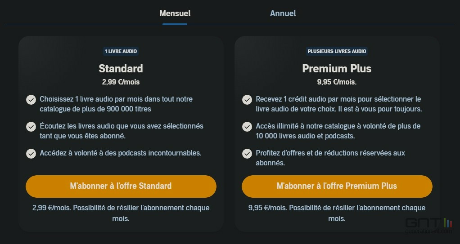Click Premium Plus cancellation note below button
Viewport: 460px width, 244px height.
tap(337, 213)
